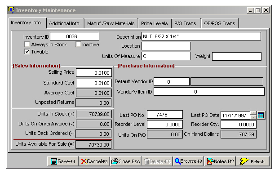
Task: Toggle the Inactive checkbox
Action: click(78, 44)
